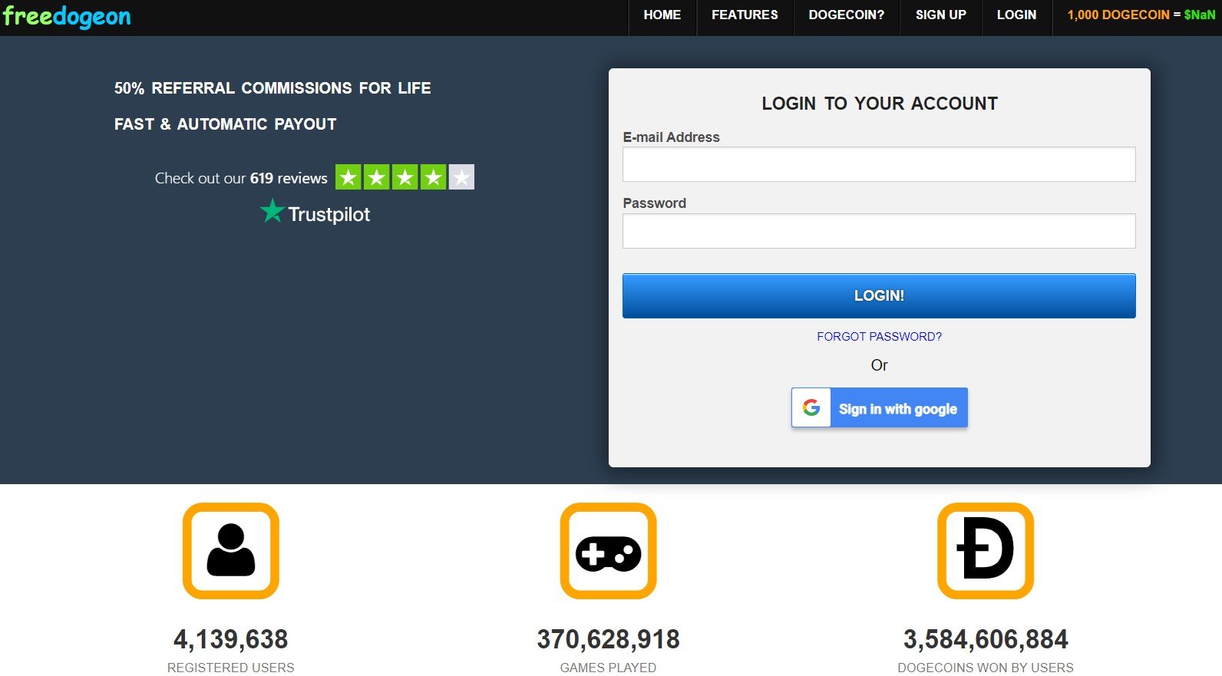The image size is (1222, 676).
Task: Click the Dogecoin symbol icon
Action: pos(986,551)
